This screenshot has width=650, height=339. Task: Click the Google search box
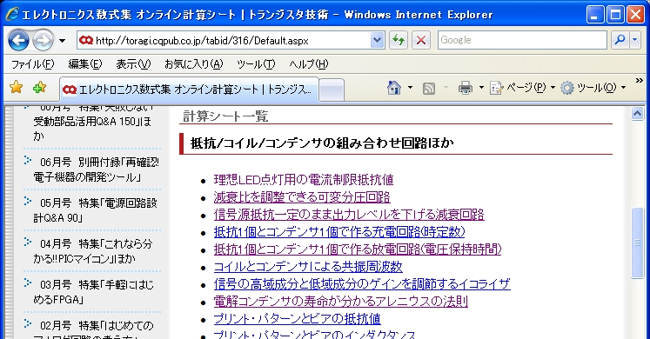point(522,40)
